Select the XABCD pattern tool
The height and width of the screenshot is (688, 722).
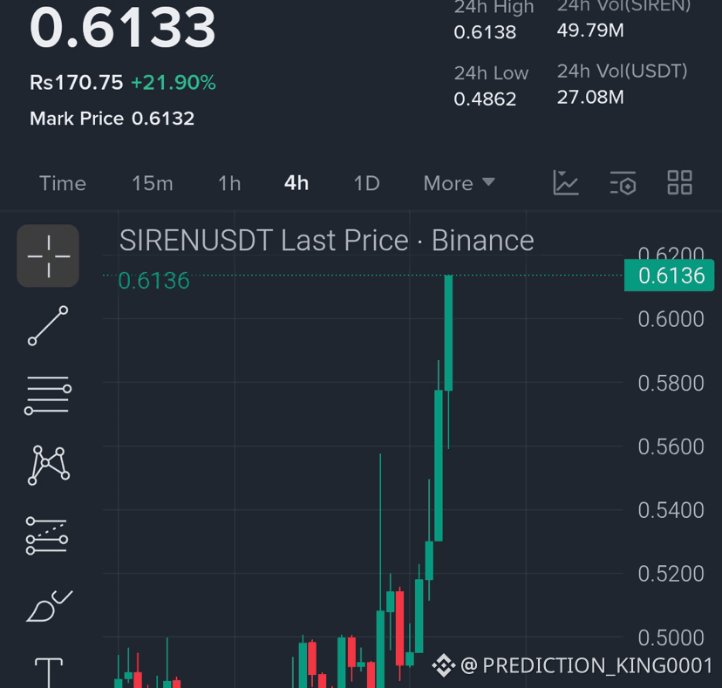pyautogui.click(x=48, y=465)
